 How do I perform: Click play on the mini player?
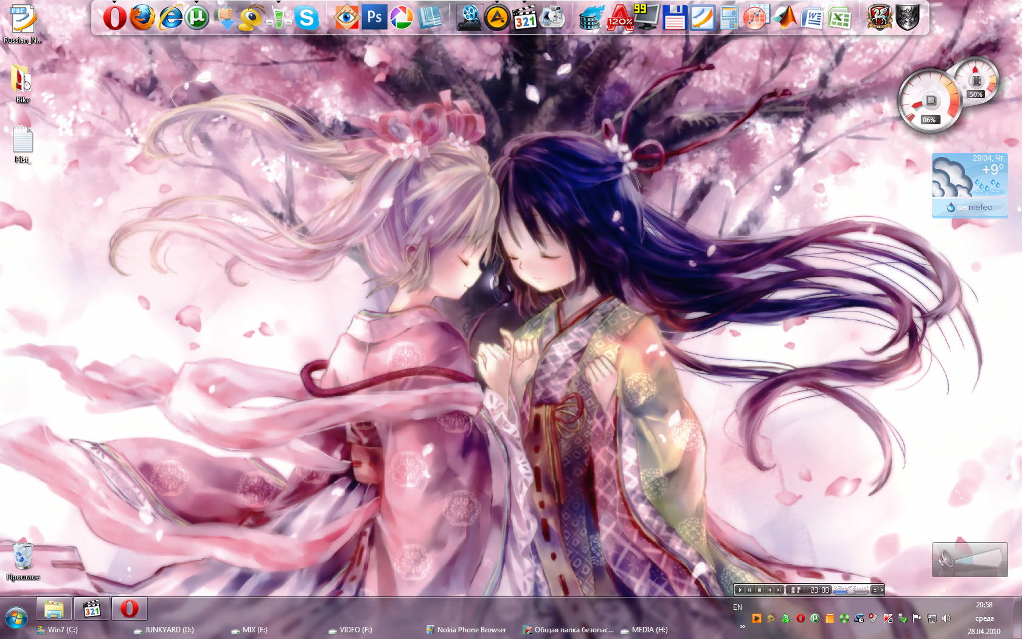point(740,590)
